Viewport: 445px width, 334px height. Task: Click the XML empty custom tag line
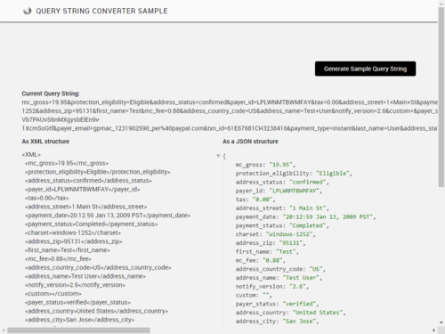[53, 294]
